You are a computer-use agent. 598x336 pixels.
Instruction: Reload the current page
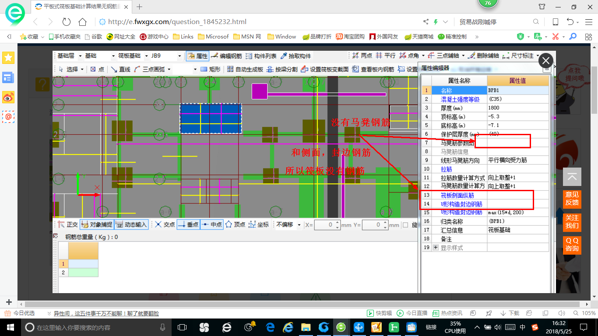67,22
